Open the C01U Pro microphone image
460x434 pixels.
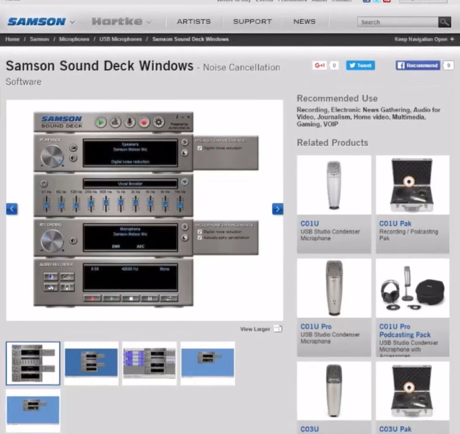334,288
